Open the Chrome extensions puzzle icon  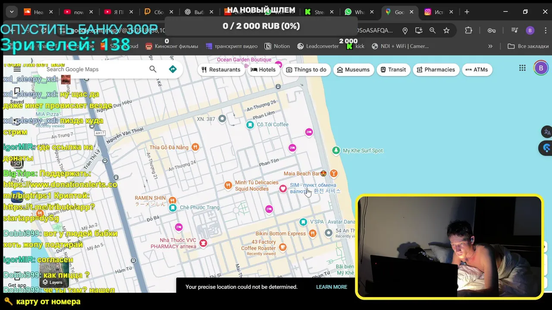468,31
